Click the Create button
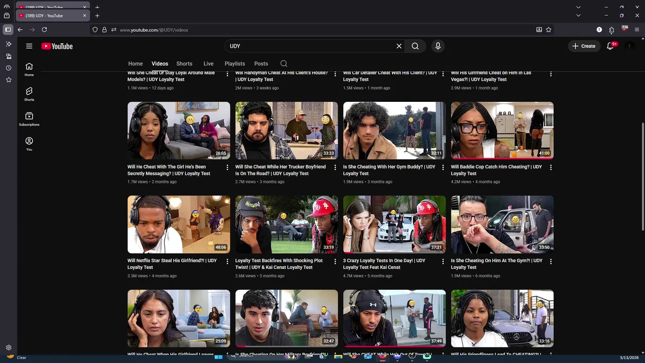 click(584, 46)
